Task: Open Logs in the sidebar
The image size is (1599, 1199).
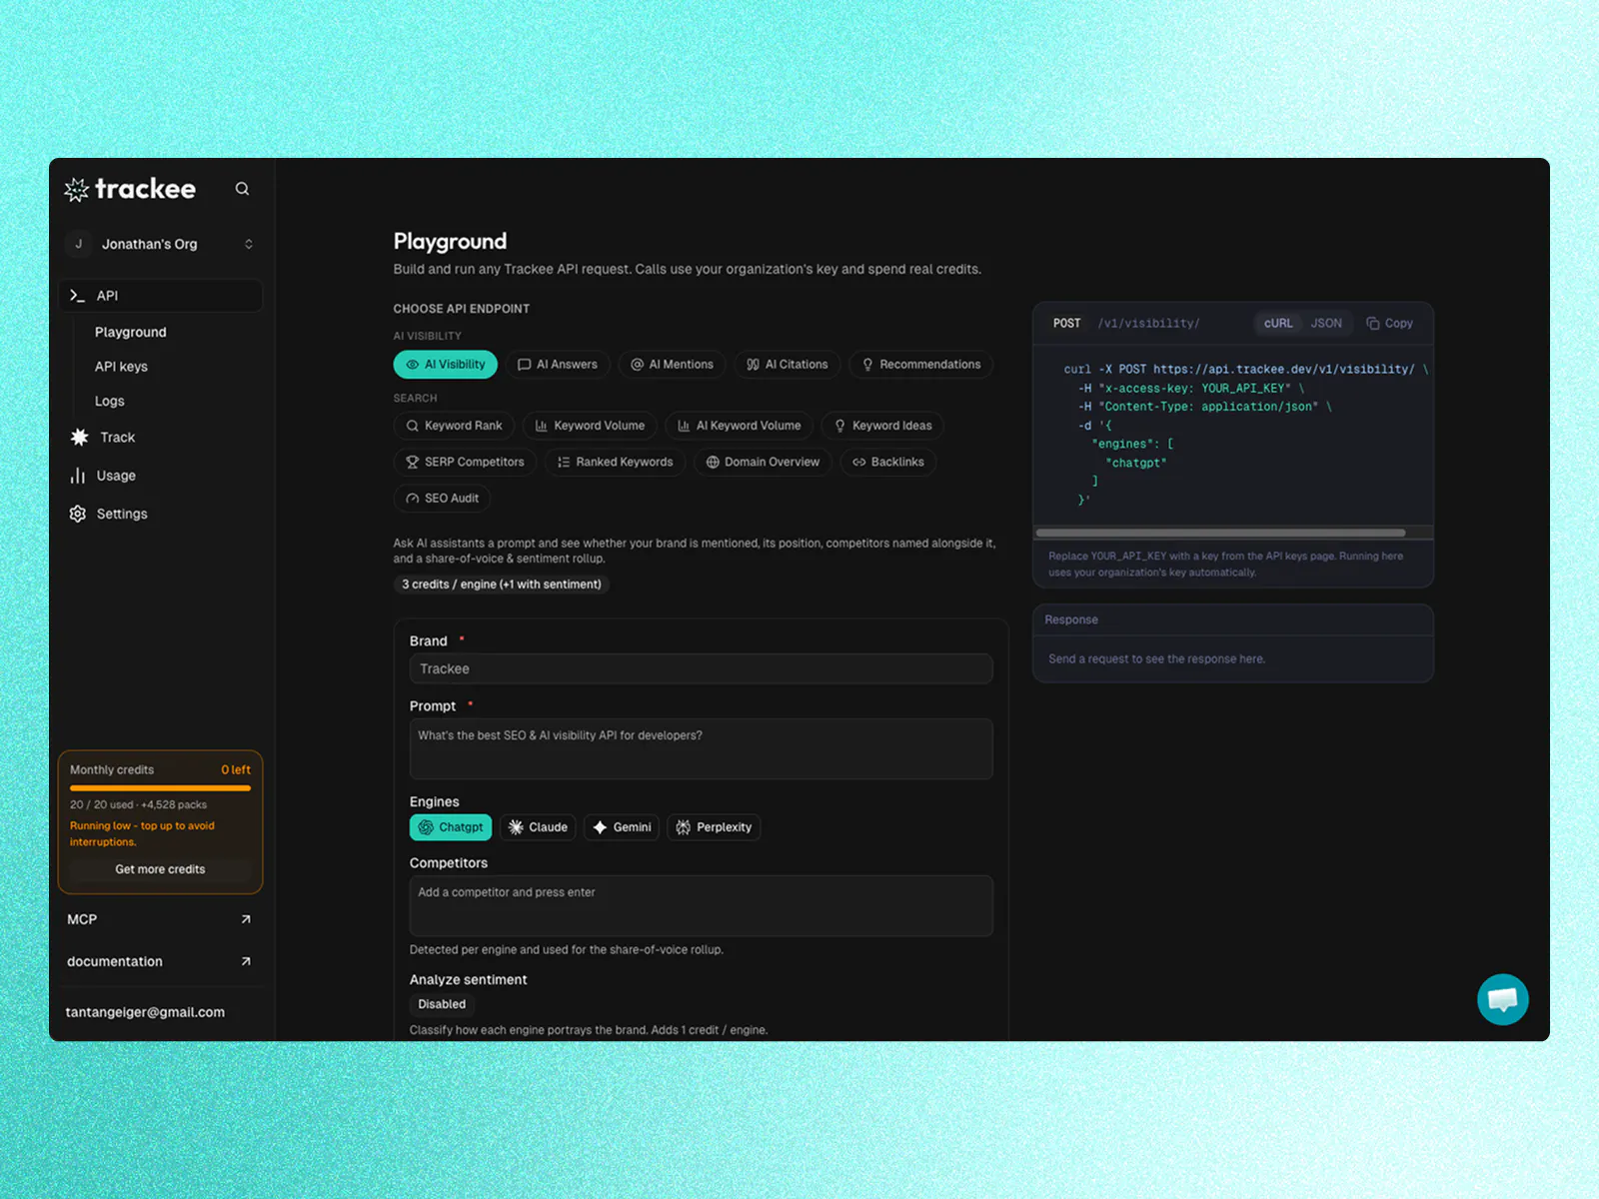Action: (110, 401)
